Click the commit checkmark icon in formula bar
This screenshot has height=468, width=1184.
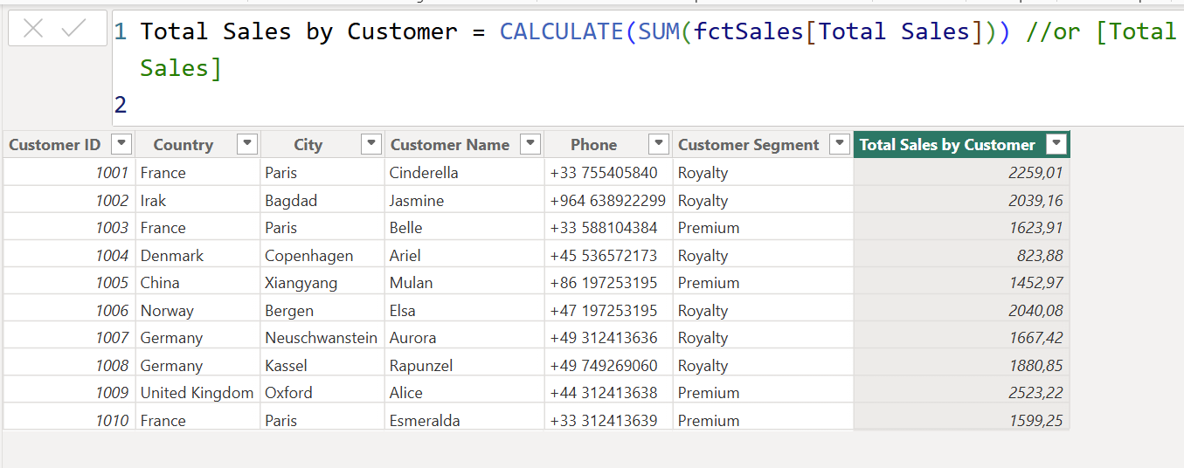(74, 29)
